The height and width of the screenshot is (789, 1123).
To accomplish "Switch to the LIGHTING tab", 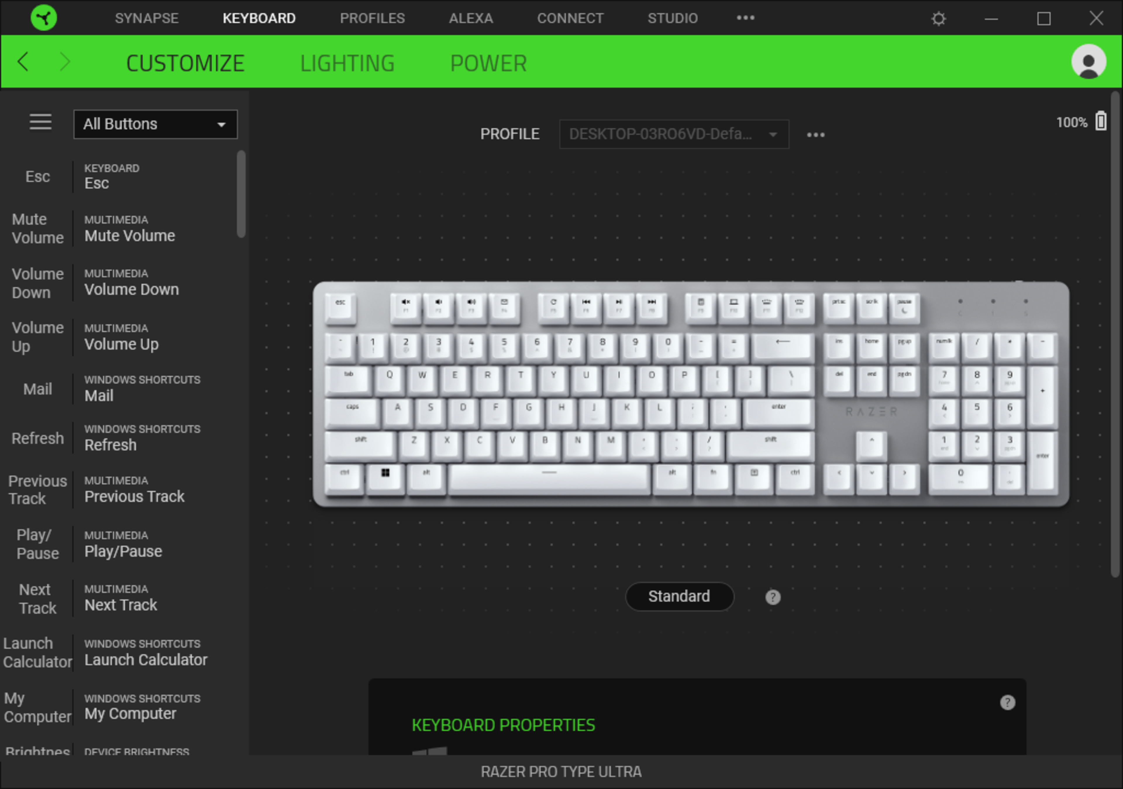I will (x=347, y=63).
